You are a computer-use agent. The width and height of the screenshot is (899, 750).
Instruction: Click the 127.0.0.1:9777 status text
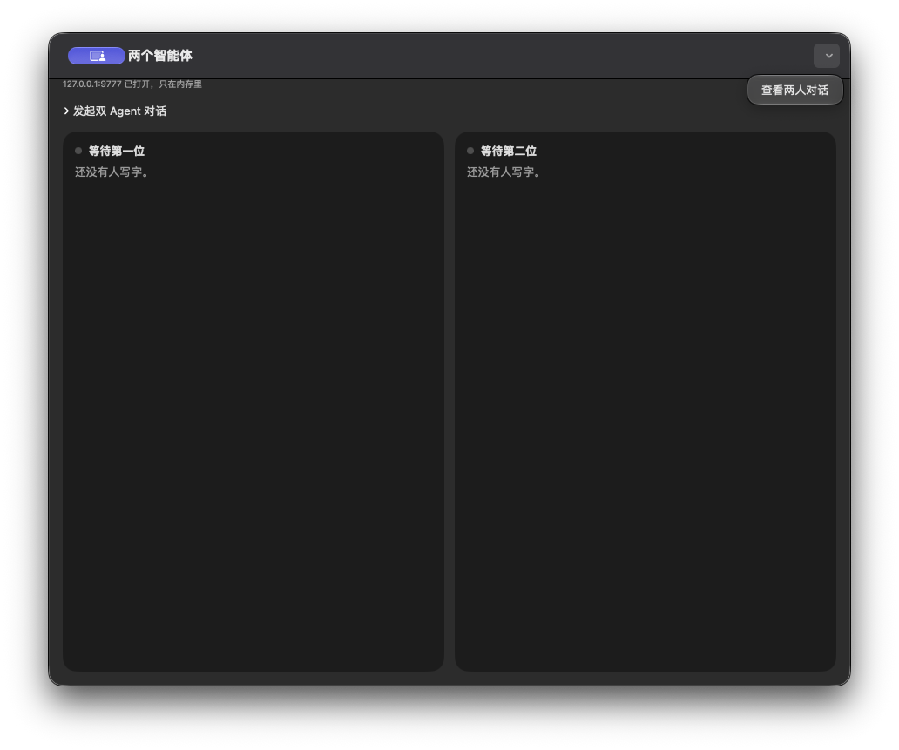pyautogui.click(x=132, y=84)
